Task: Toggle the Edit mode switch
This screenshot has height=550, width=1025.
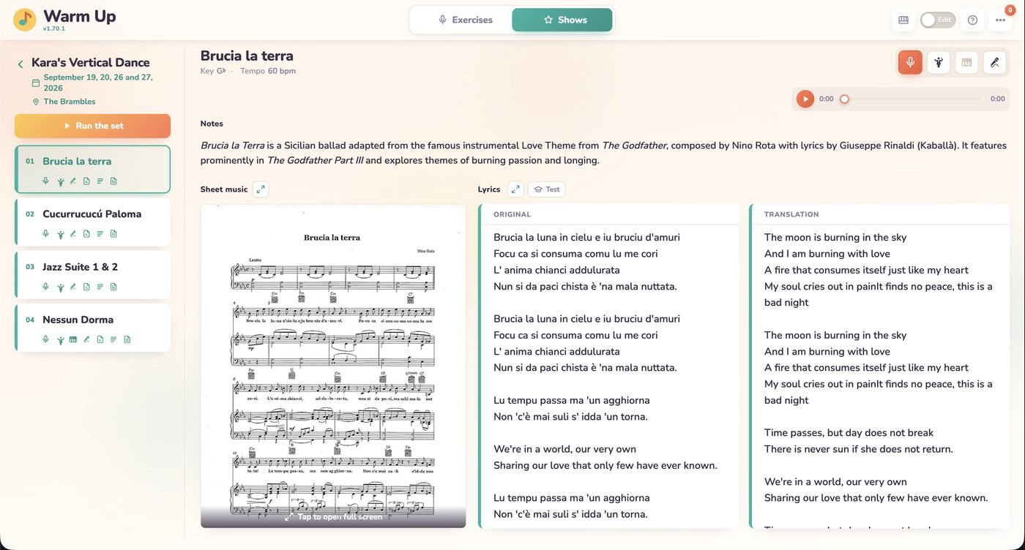Action: point(938,20)
